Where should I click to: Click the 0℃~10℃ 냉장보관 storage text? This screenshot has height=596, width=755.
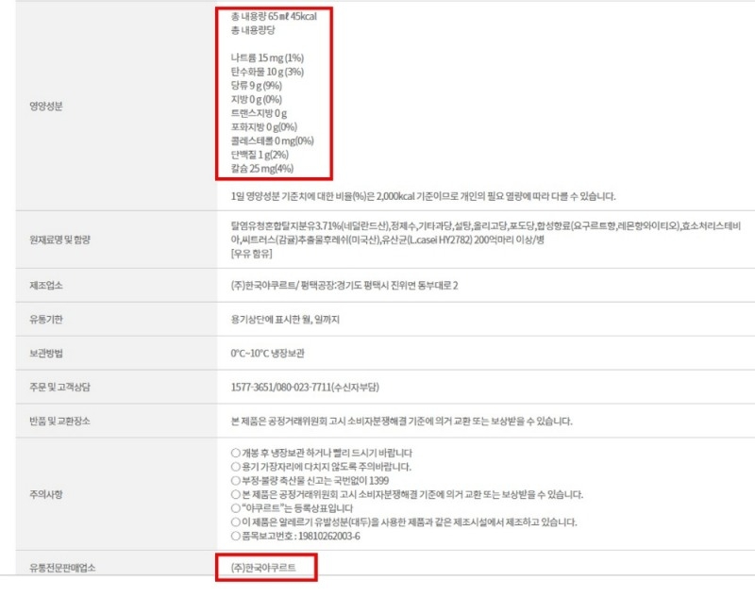[x=268, y=353]
